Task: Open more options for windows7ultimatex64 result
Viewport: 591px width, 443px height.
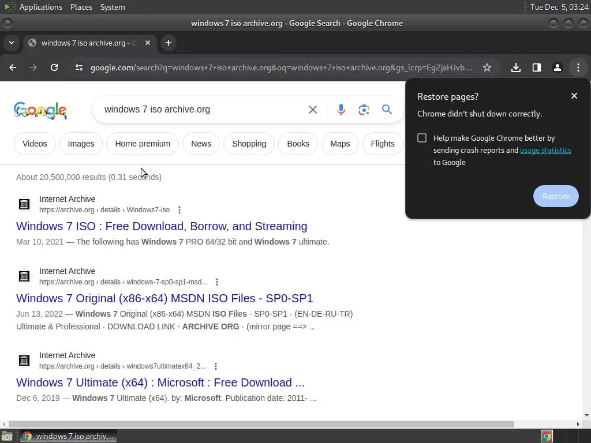Action: (x=216, y=366)
